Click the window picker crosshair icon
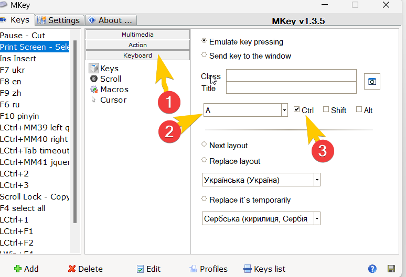The image size is (406, 277). tap(372, 82)
